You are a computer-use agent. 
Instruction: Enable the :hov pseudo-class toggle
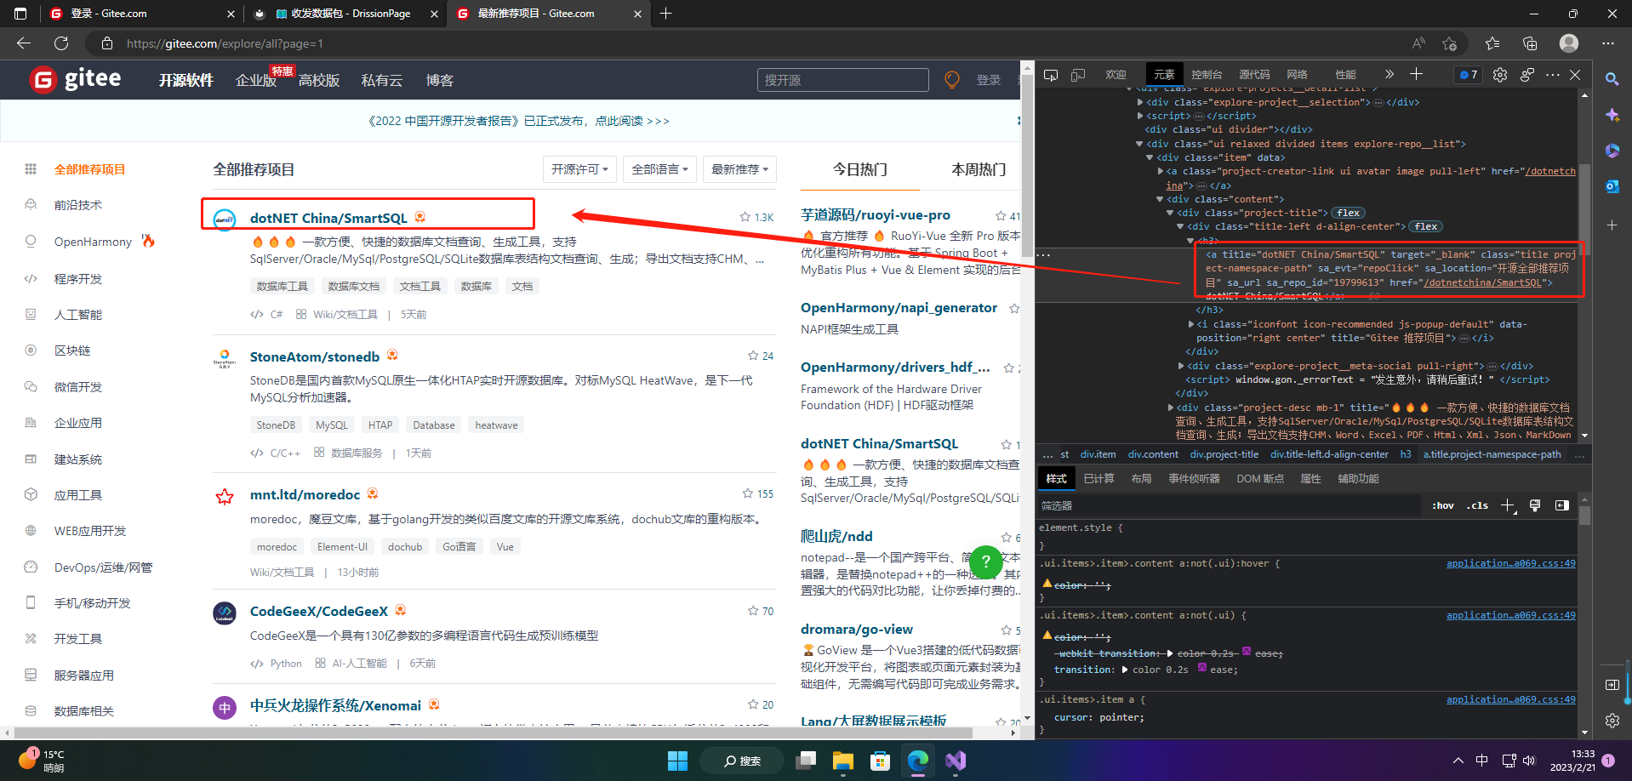[1442, 505]
